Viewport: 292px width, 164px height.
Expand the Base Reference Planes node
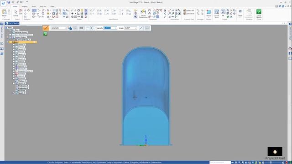(8, 35)
